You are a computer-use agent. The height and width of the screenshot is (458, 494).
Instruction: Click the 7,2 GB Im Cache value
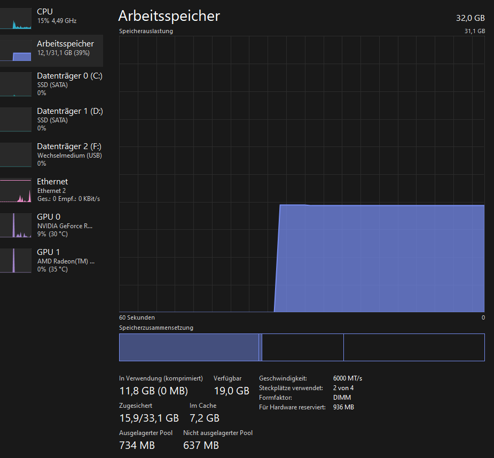pos(205,418)
